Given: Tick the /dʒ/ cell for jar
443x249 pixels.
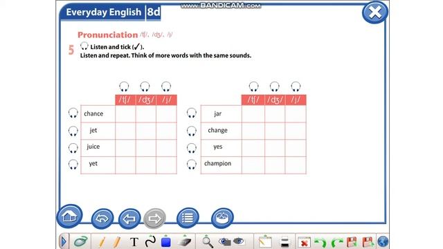Looking at the screenshot, I should click(275, 113).
